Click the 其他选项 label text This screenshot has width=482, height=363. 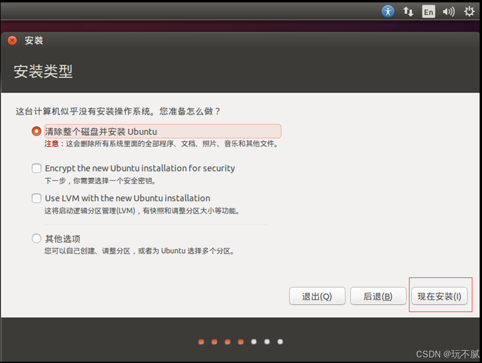63,239
